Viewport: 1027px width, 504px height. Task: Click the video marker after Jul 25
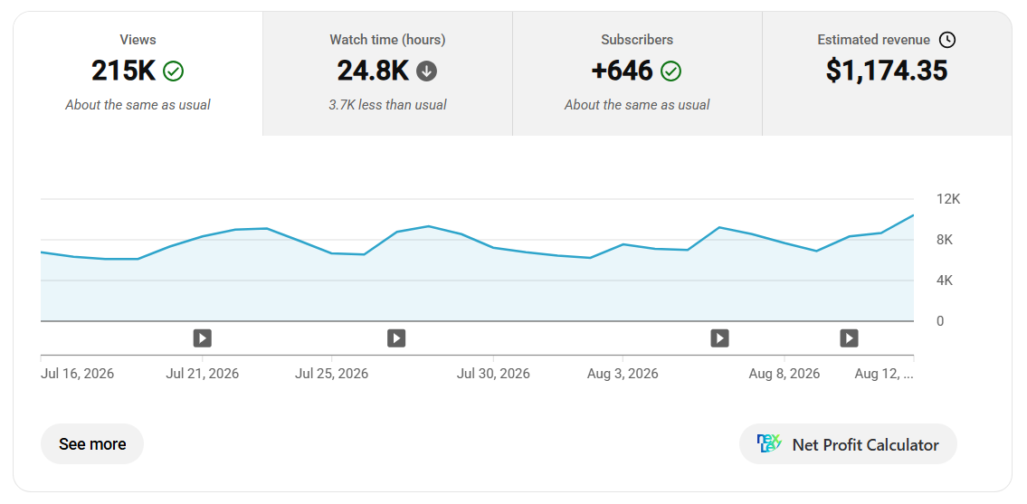[x=396, y=338]
